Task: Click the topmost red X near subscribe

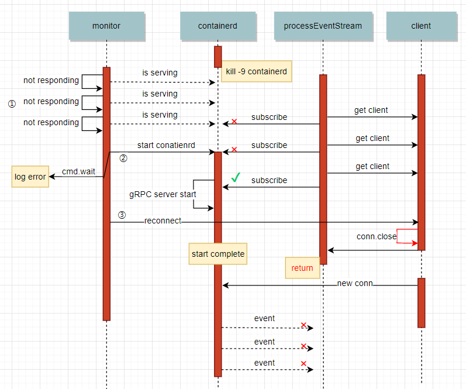Action: (x=234, y=122)
